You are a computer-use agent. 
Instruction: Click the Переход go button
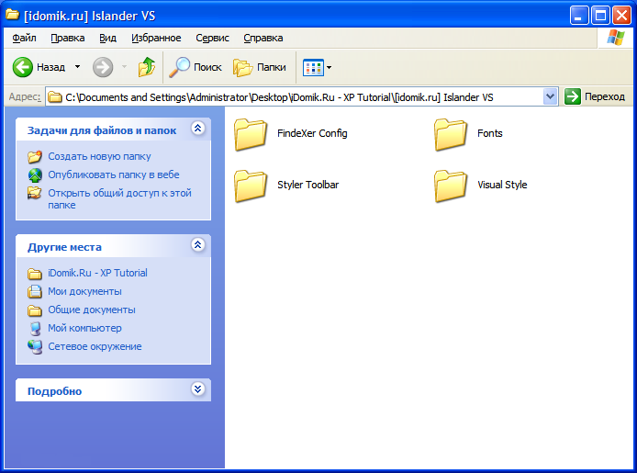coord(595,96)
